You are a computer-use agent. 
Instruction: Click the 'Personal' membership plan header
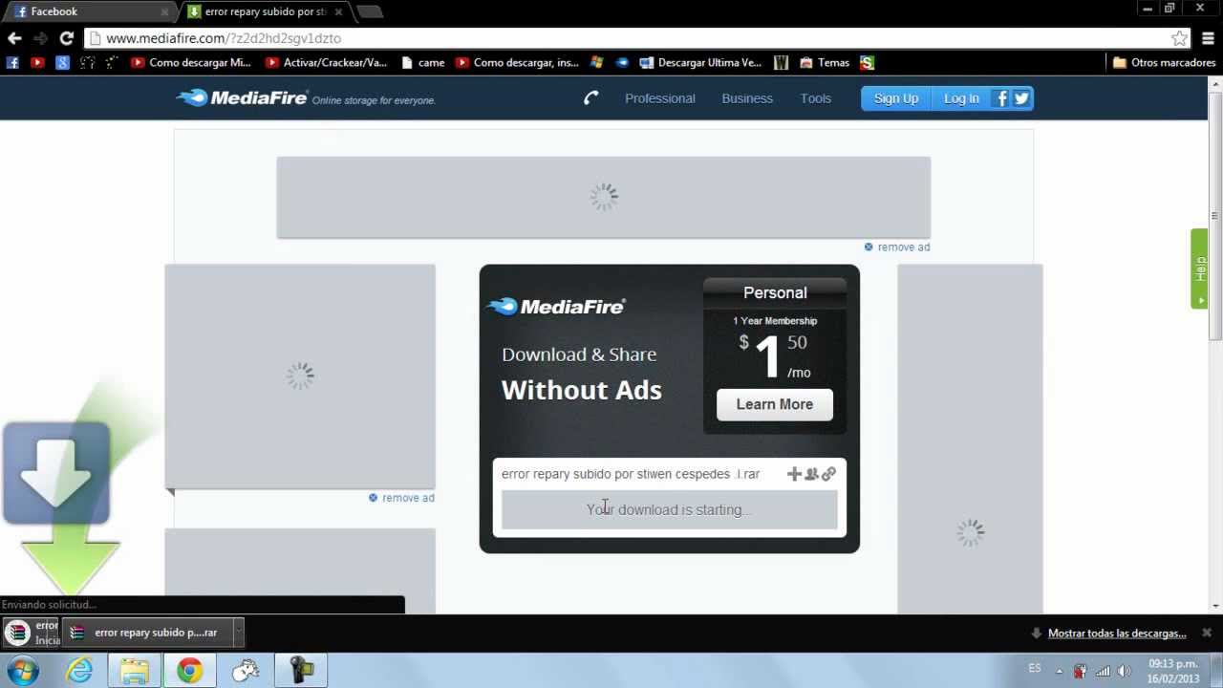click(775, 292)
